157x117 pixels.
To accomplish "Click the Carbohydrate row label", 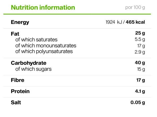I will [x=29, y=63].
